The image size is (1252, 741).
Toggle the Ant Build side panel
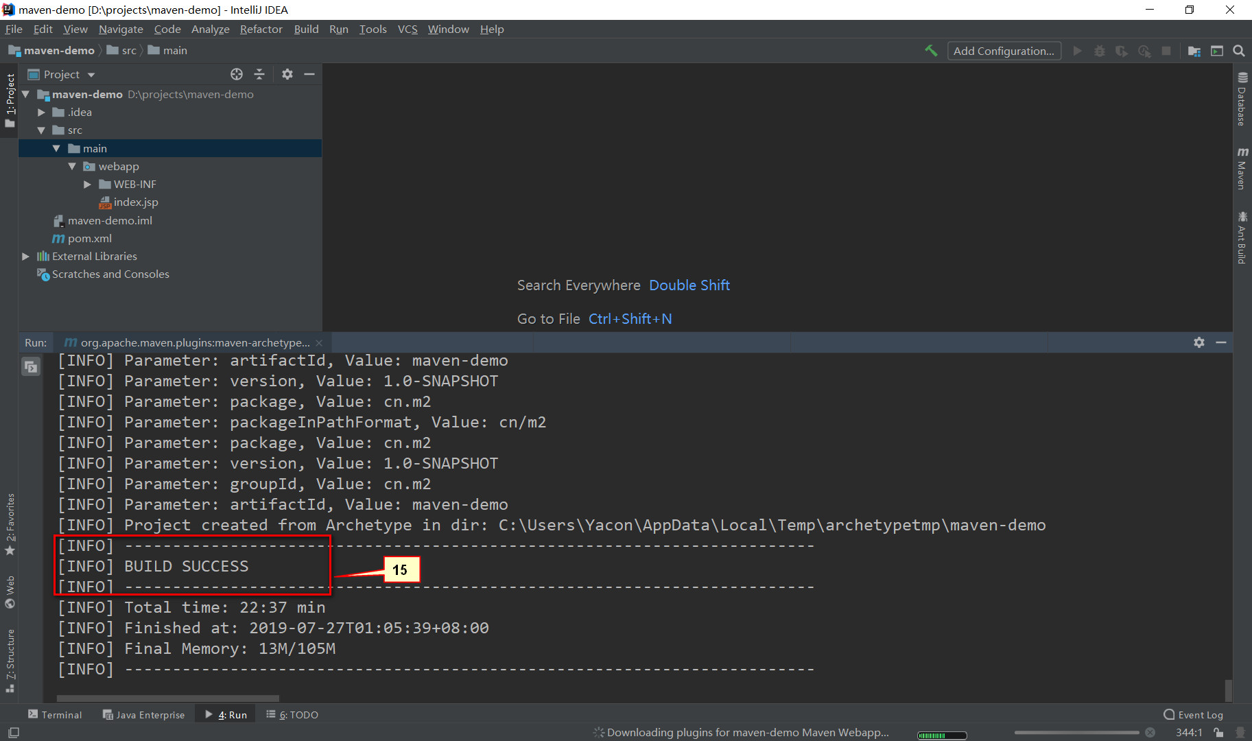coord(1242,237)
